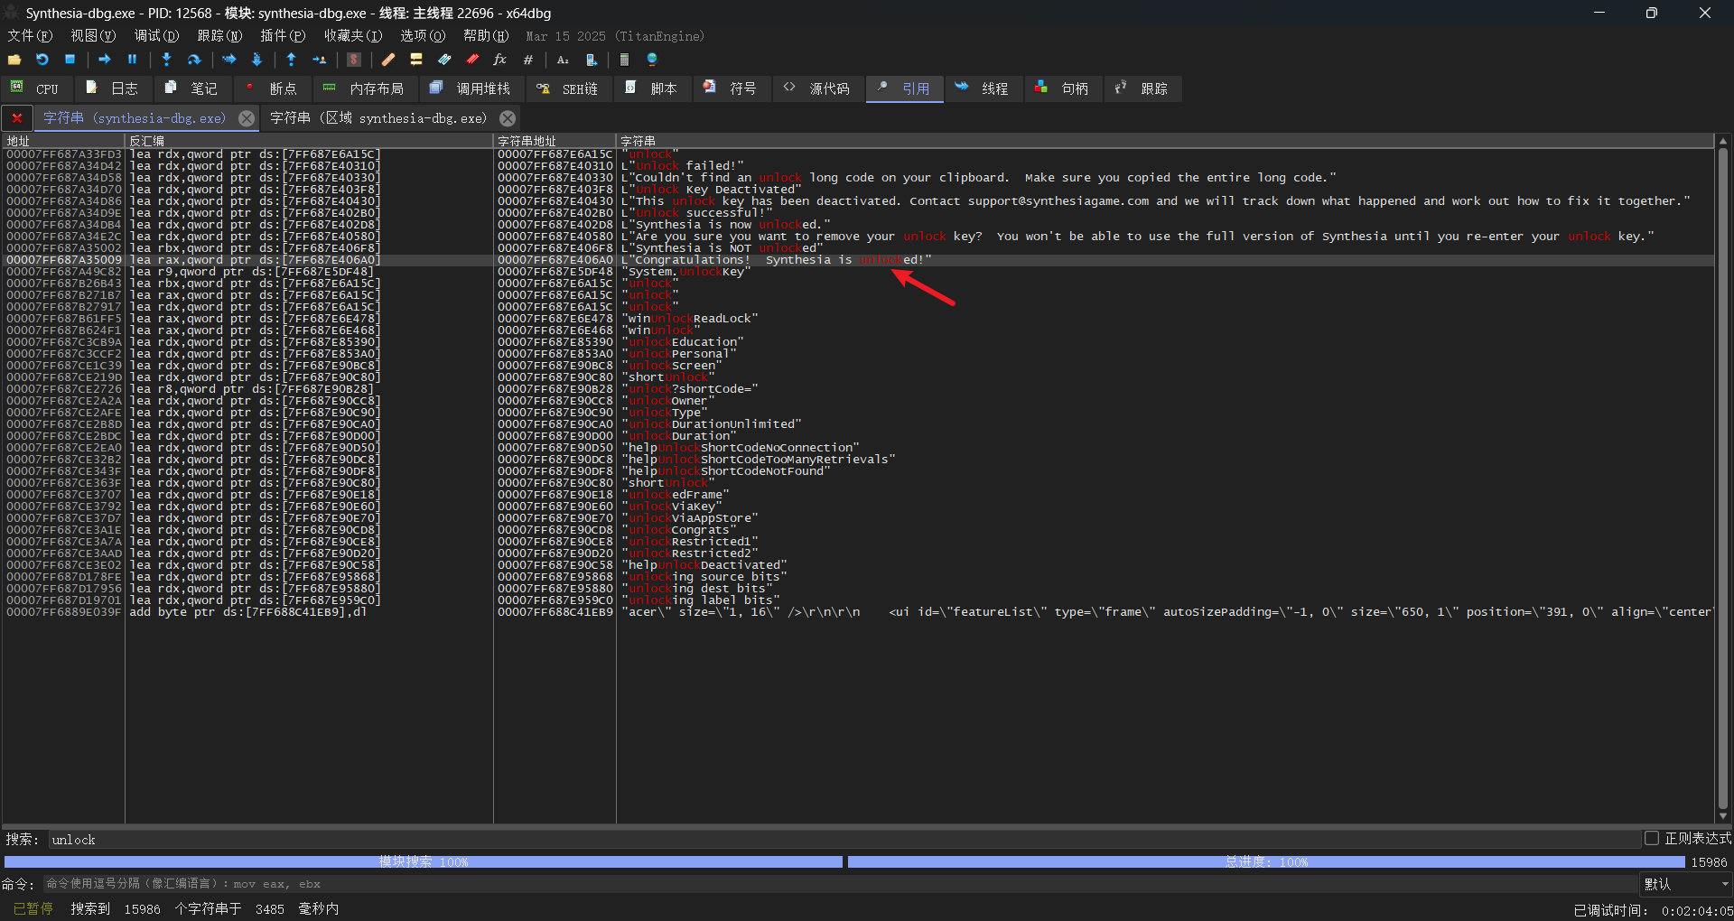Close the 字符串 (区域 synthesia-dbg.exe) tab
This screenshot has height=921, width=1734.
[x=508, y=118]
